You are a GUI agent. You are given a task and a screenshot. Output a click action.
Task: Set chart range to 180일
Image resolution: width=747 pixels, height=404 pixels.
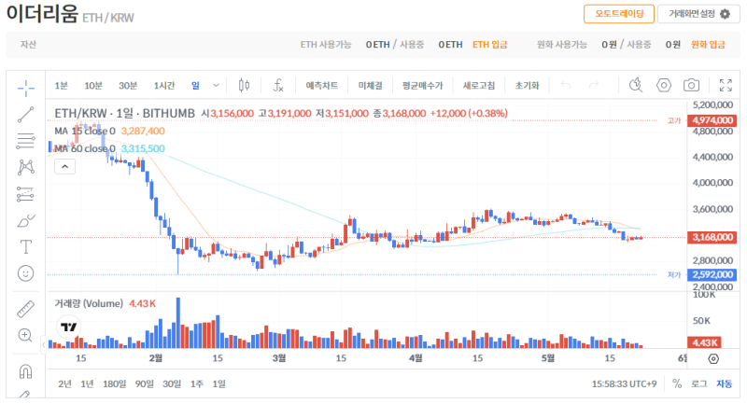click(115, 383)
